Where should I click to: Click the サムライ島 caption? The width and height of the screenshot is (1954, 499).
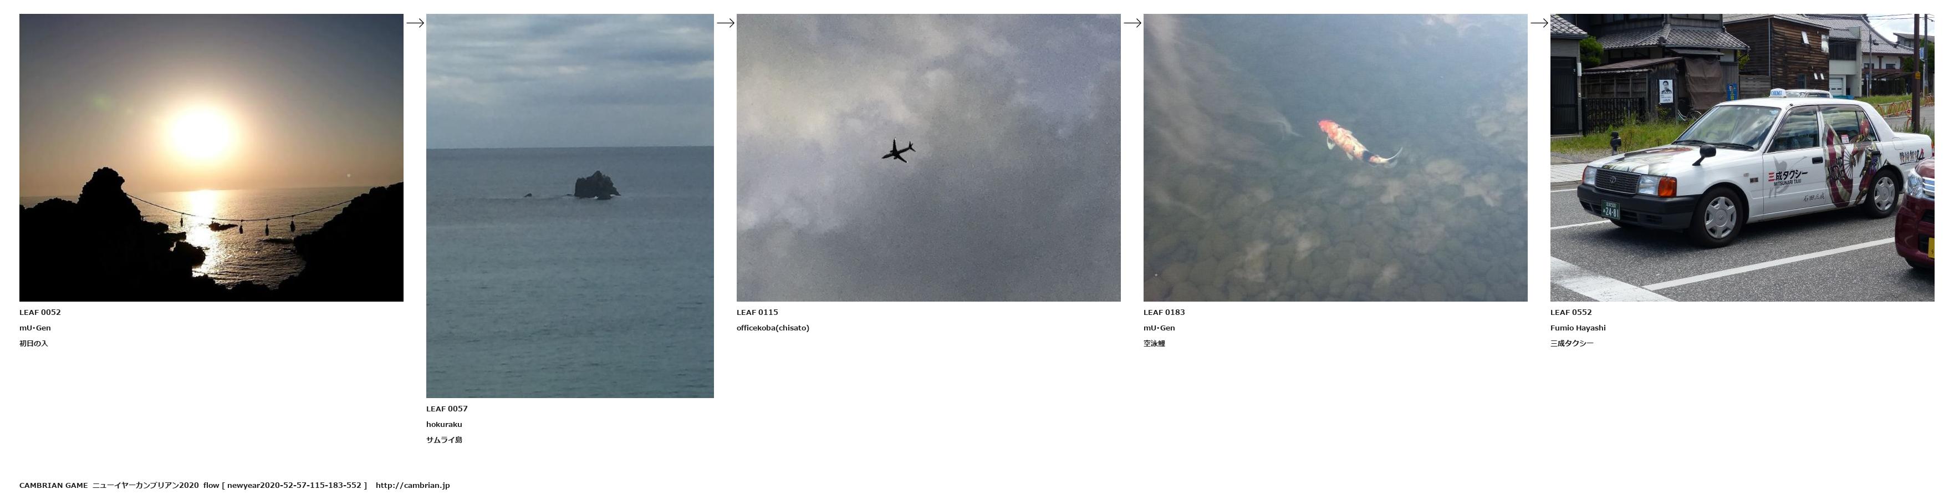click(444, 440)
